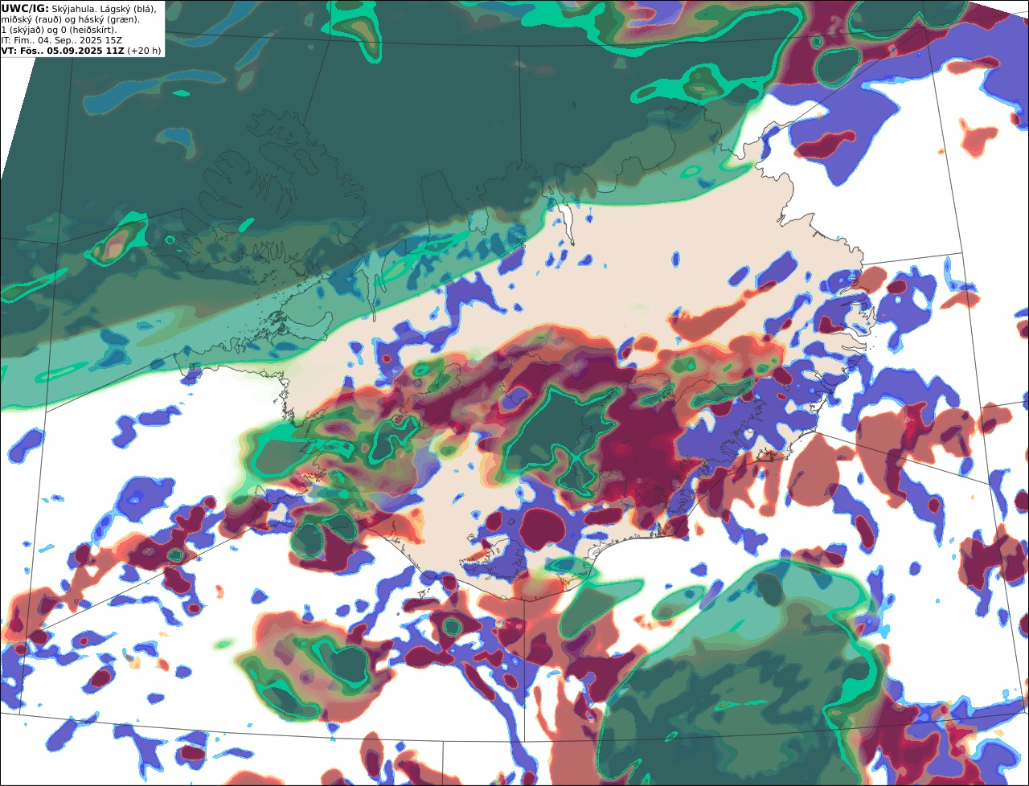Click the 'VT: Fös.. 05.09.2025 11Z (+20 h)' line
This screenshot has height=786, width=1029.
tap(81, 51)
